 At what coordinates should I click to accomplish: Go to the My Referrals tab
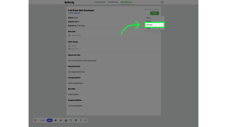click(113, 2)
